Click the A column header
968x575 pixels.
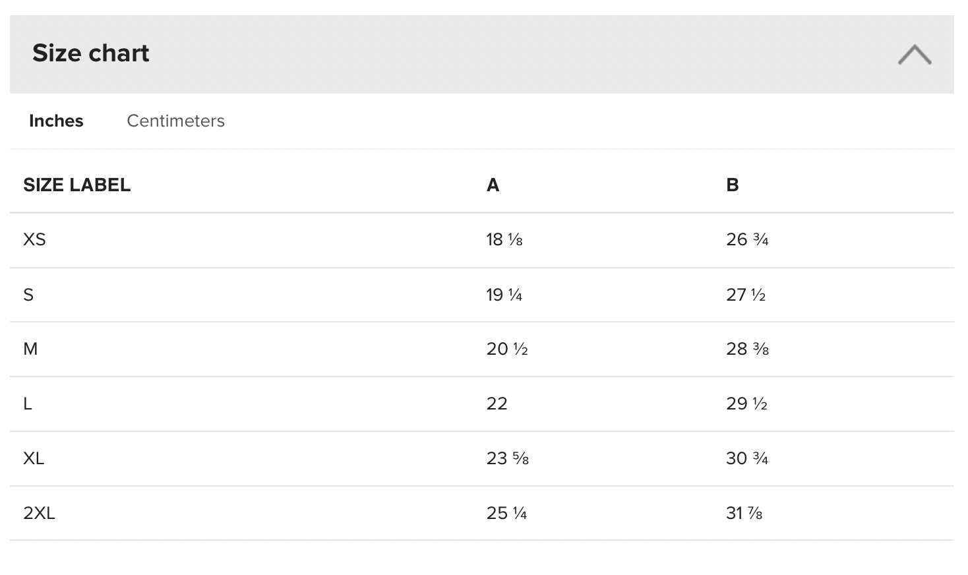[493, 185]
